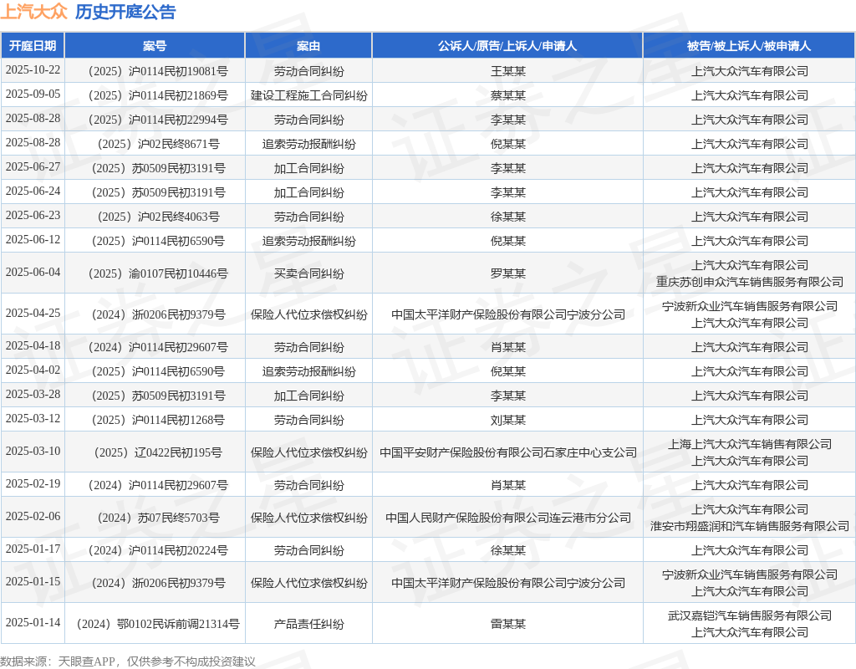
Task: Select plaintiff 雷某某
Action: [507, 624]
